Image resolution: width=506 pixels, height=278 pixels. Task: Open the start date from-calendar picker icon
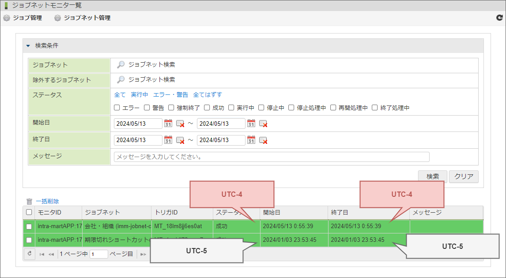pos(168,124)
